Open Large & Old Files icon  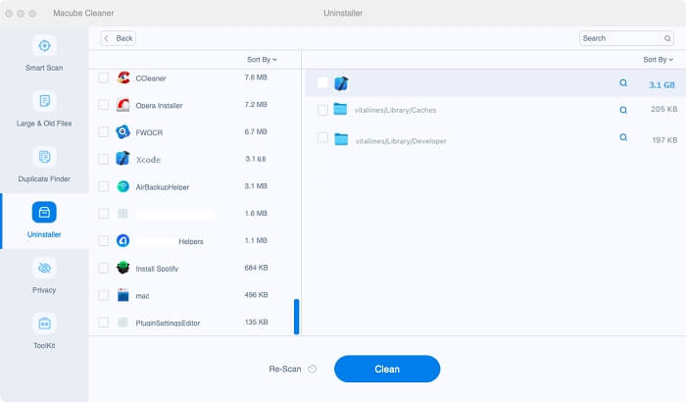(x=44, y=101)
